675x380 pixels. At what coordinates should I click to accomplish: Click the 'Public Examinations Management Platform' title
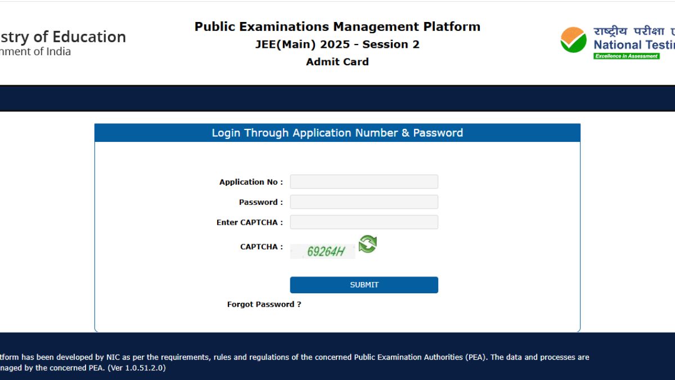(337, 26)
